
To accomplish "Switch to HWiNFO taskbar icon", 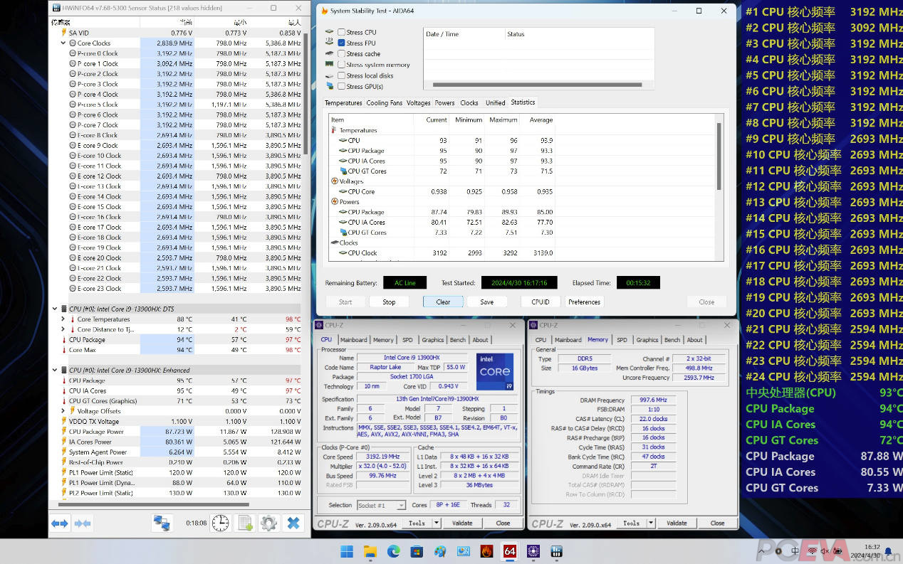I will [x=556, y=551].
